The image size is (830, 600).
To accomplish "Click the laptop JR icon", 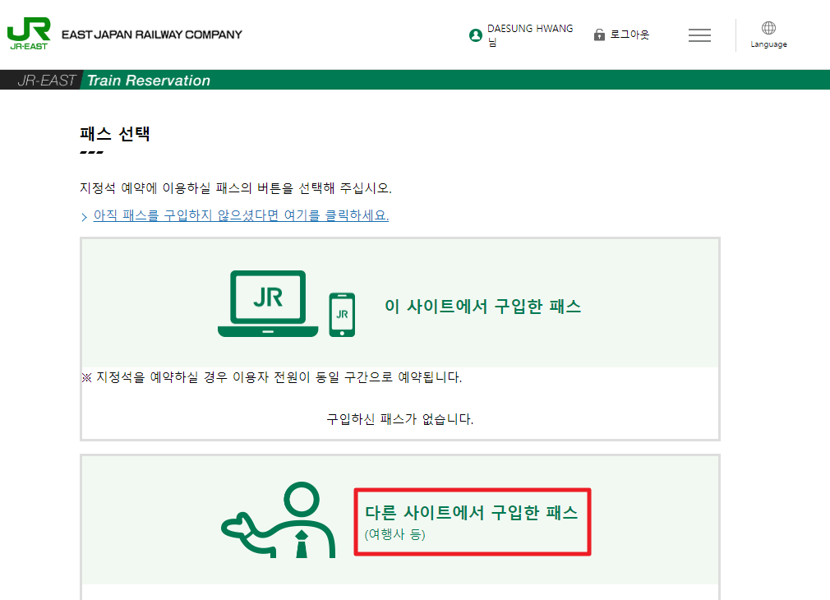I will click(268, 303).
